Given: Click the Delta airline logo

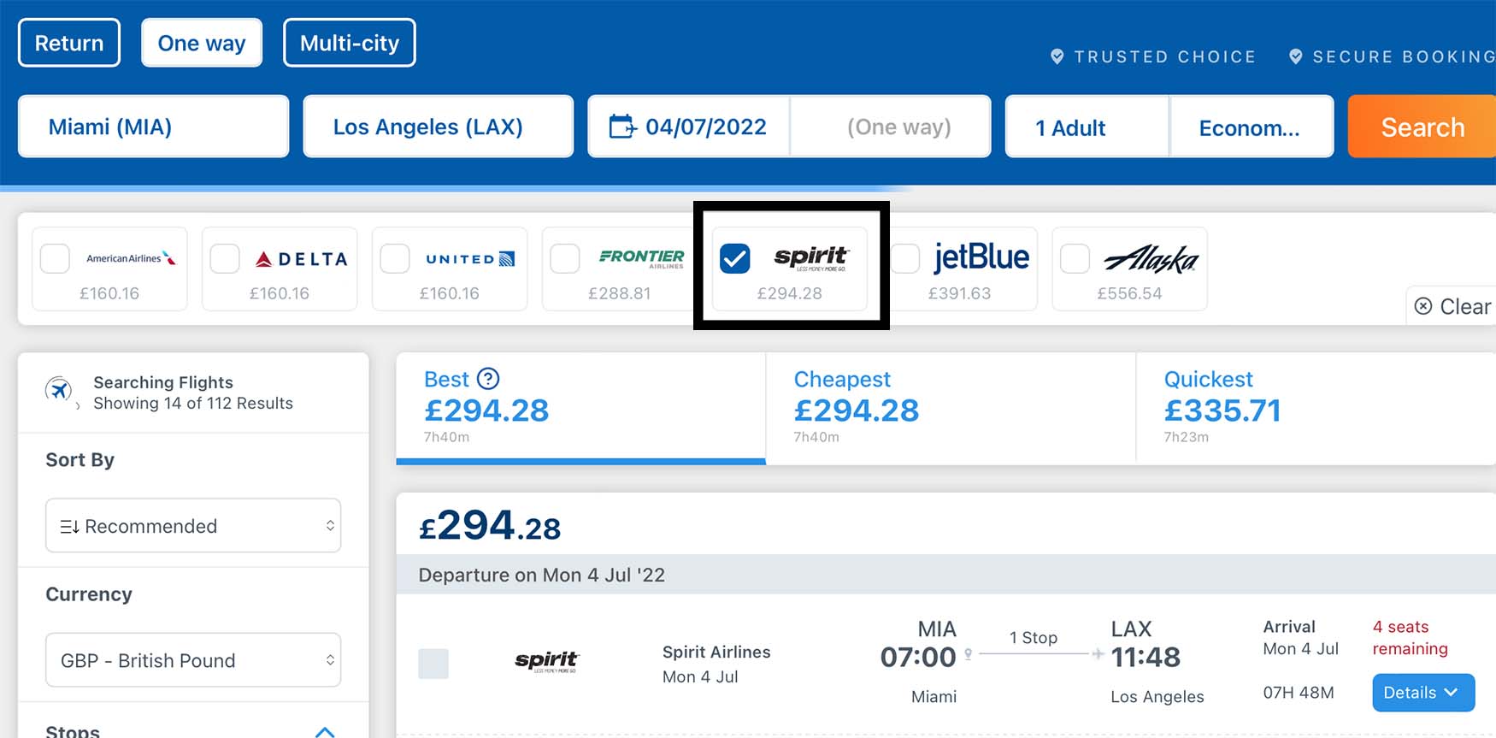Looking at the screenshot, I should pos(302,258).
